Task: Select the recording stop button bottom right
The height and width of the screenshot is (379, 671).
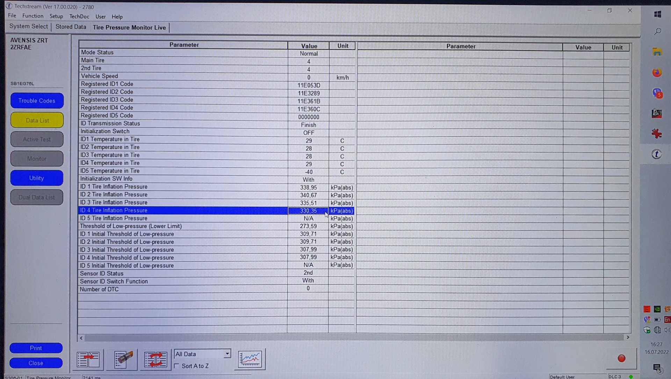Action: (621, 359)
